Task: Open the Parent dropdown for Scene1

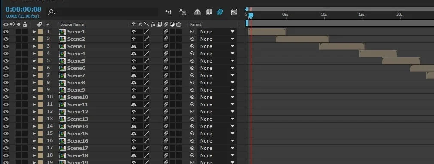Action: (x=217, y=32)
